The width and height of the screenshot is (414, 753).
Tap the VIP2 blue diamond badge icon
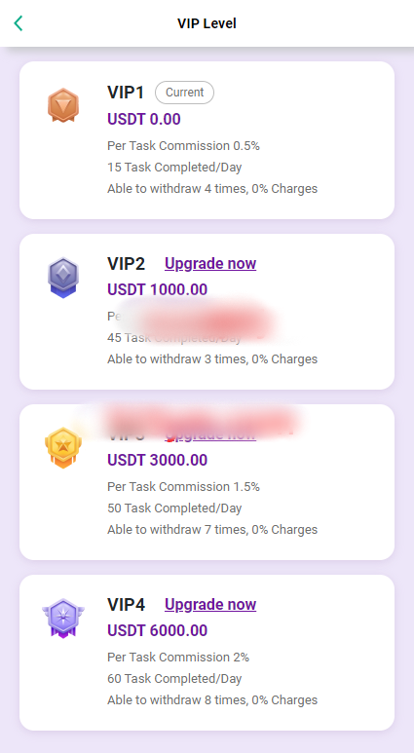(63, 278)
